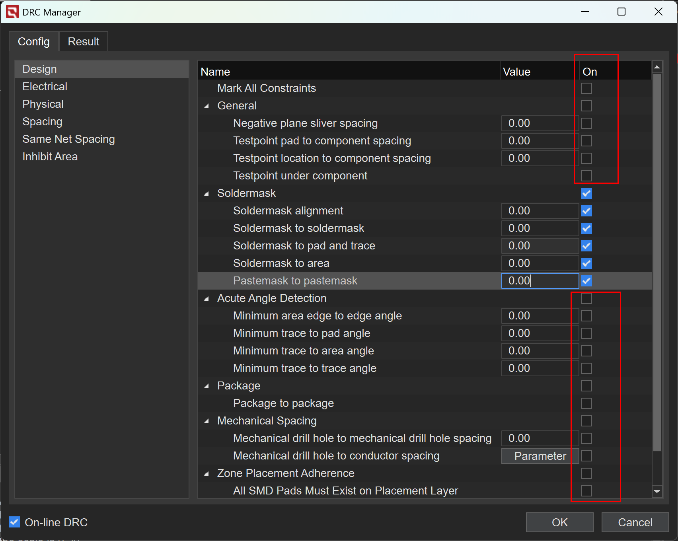678x541 pixels.
Task: Collapse Zone Placement Adherence group
Action: point(207,474)
